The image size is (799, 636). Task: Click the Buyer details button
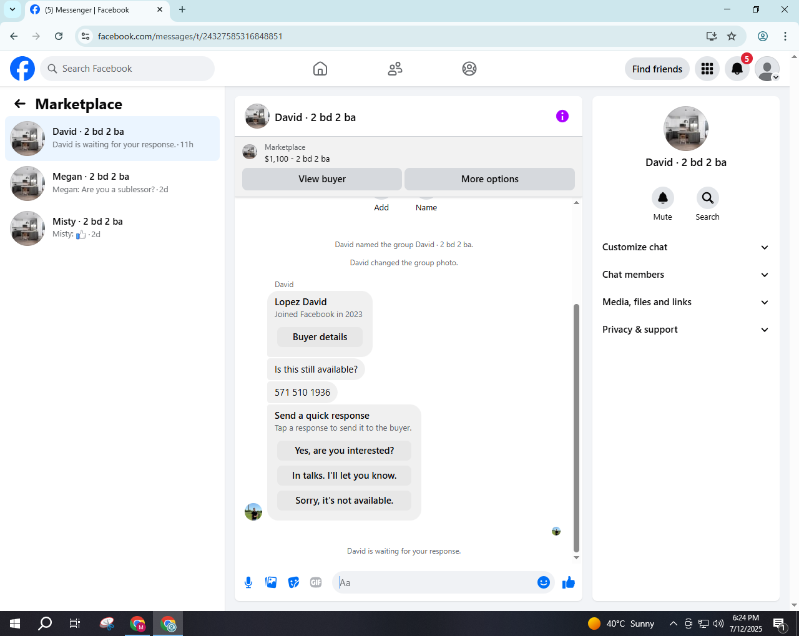[x=320, y=337]
